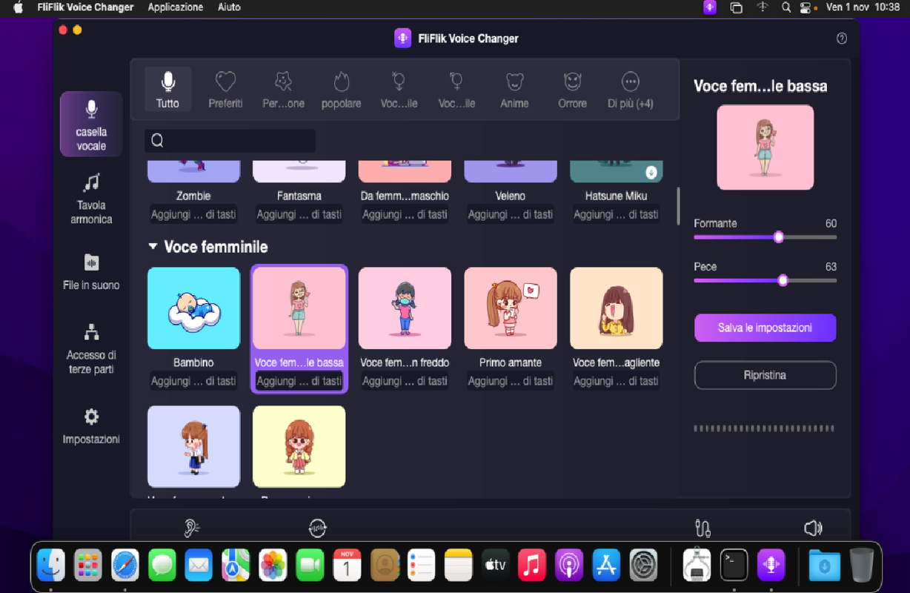This screenshot has height=593, width=910.
Task: Open Maps in the Dock
Action: coord(236,566)
